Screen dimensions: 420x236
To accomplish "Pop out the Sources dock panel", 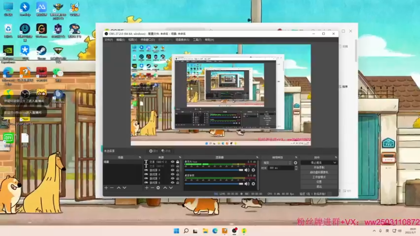I will [180, 157].
